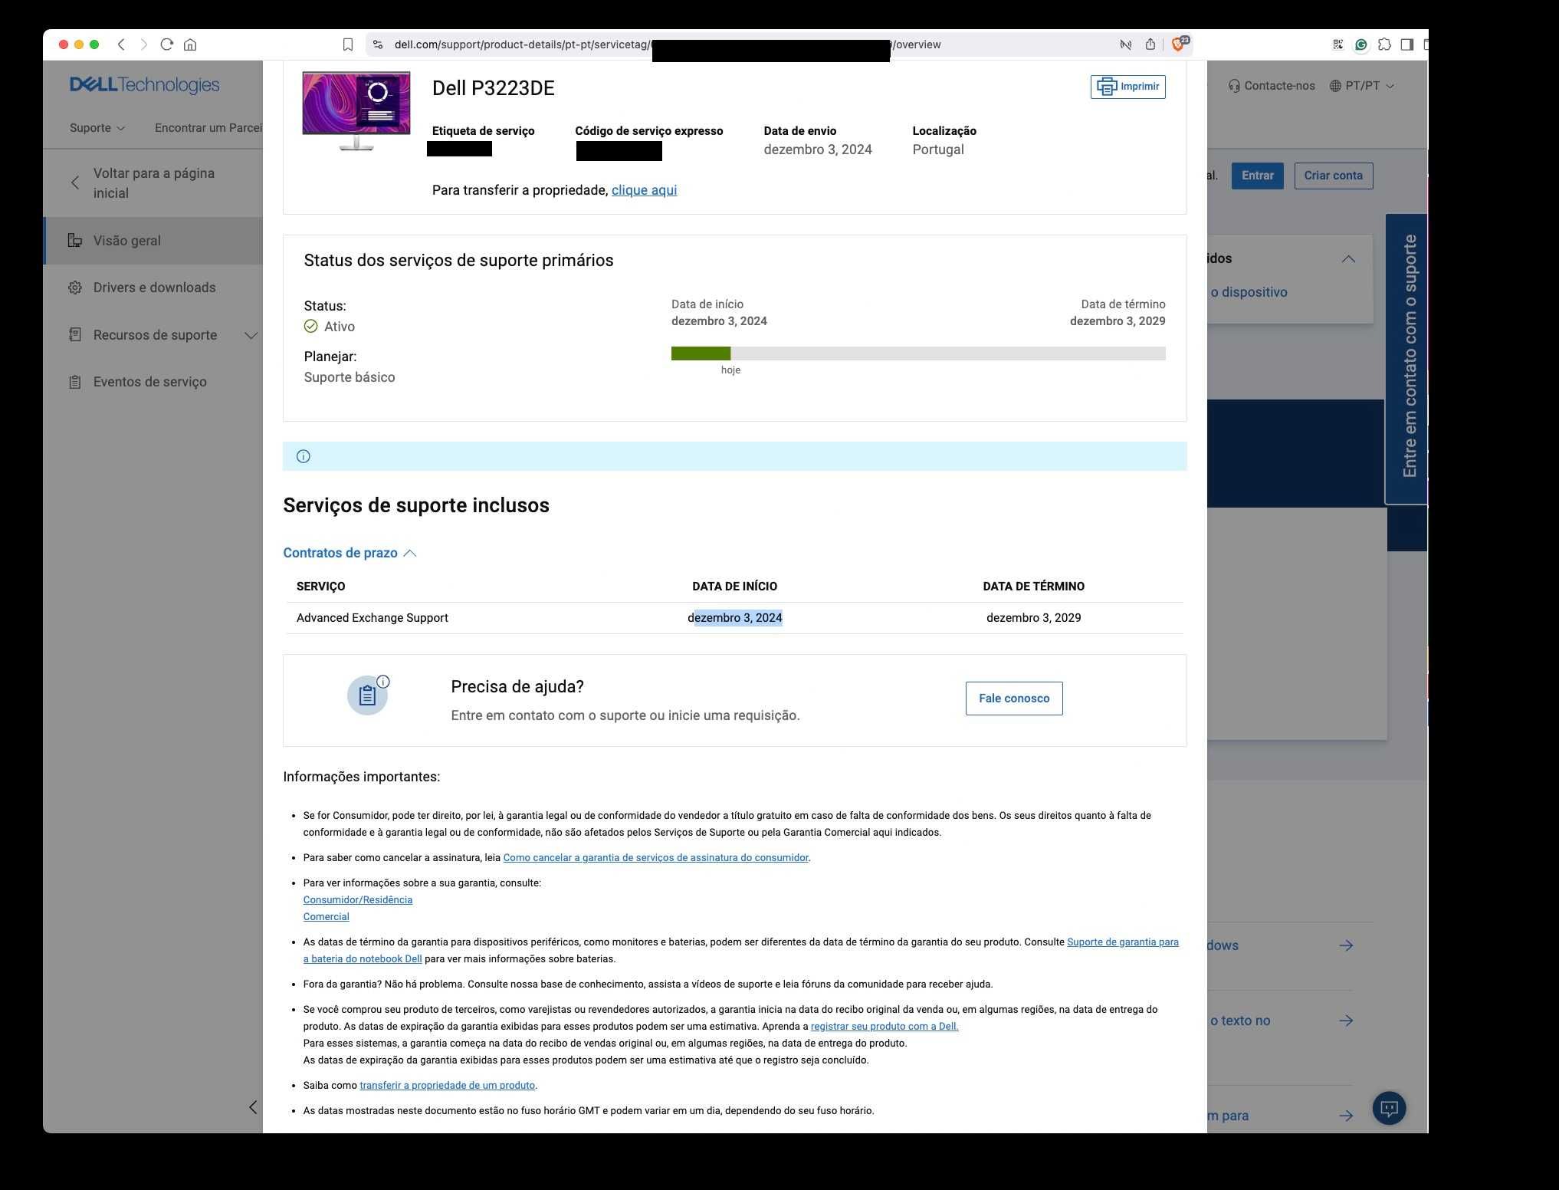Open Brave Shields lion icon
This screenshot has height=1190, width=1559.
pos(1178,44)
